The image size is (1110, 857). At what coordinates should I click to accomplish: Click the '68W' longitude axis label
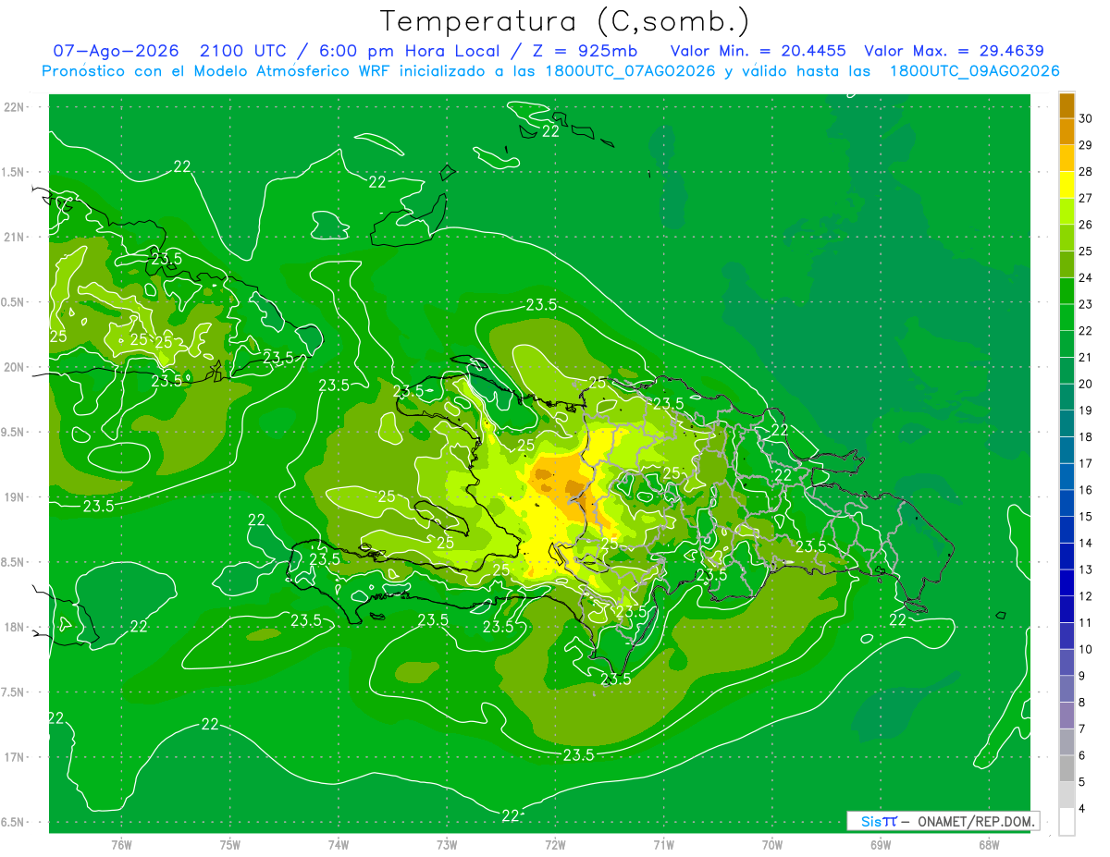point(989,845)
